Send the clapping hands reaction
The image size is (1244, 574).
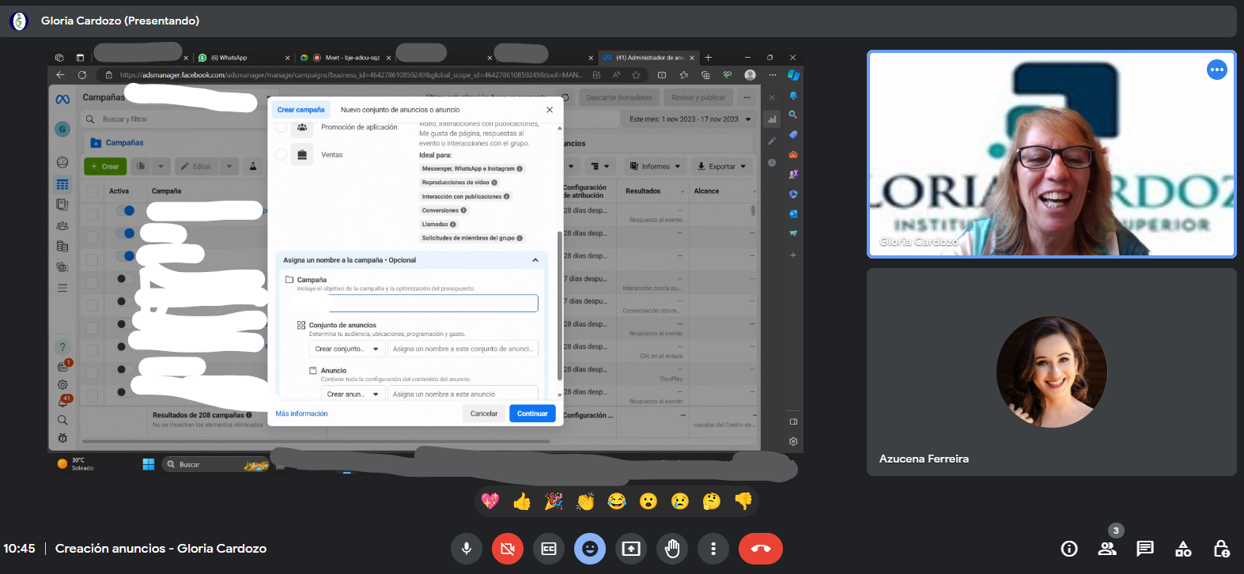click(x=585, y=501)
